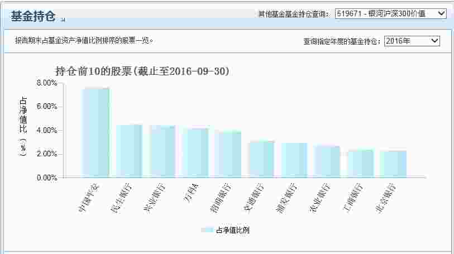Click the 占净值比例 legend label
Screen dimensions: 454x254
click(x=233, y=230)
